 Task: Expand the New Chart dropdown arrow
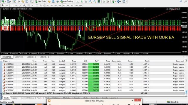coord(5,1)
